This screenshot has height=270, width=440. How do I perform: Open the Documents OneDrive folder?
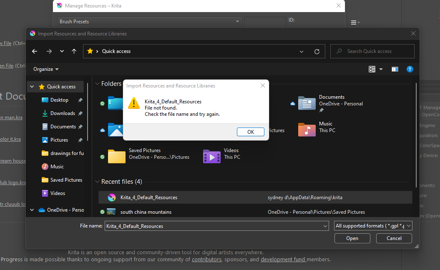307,103
